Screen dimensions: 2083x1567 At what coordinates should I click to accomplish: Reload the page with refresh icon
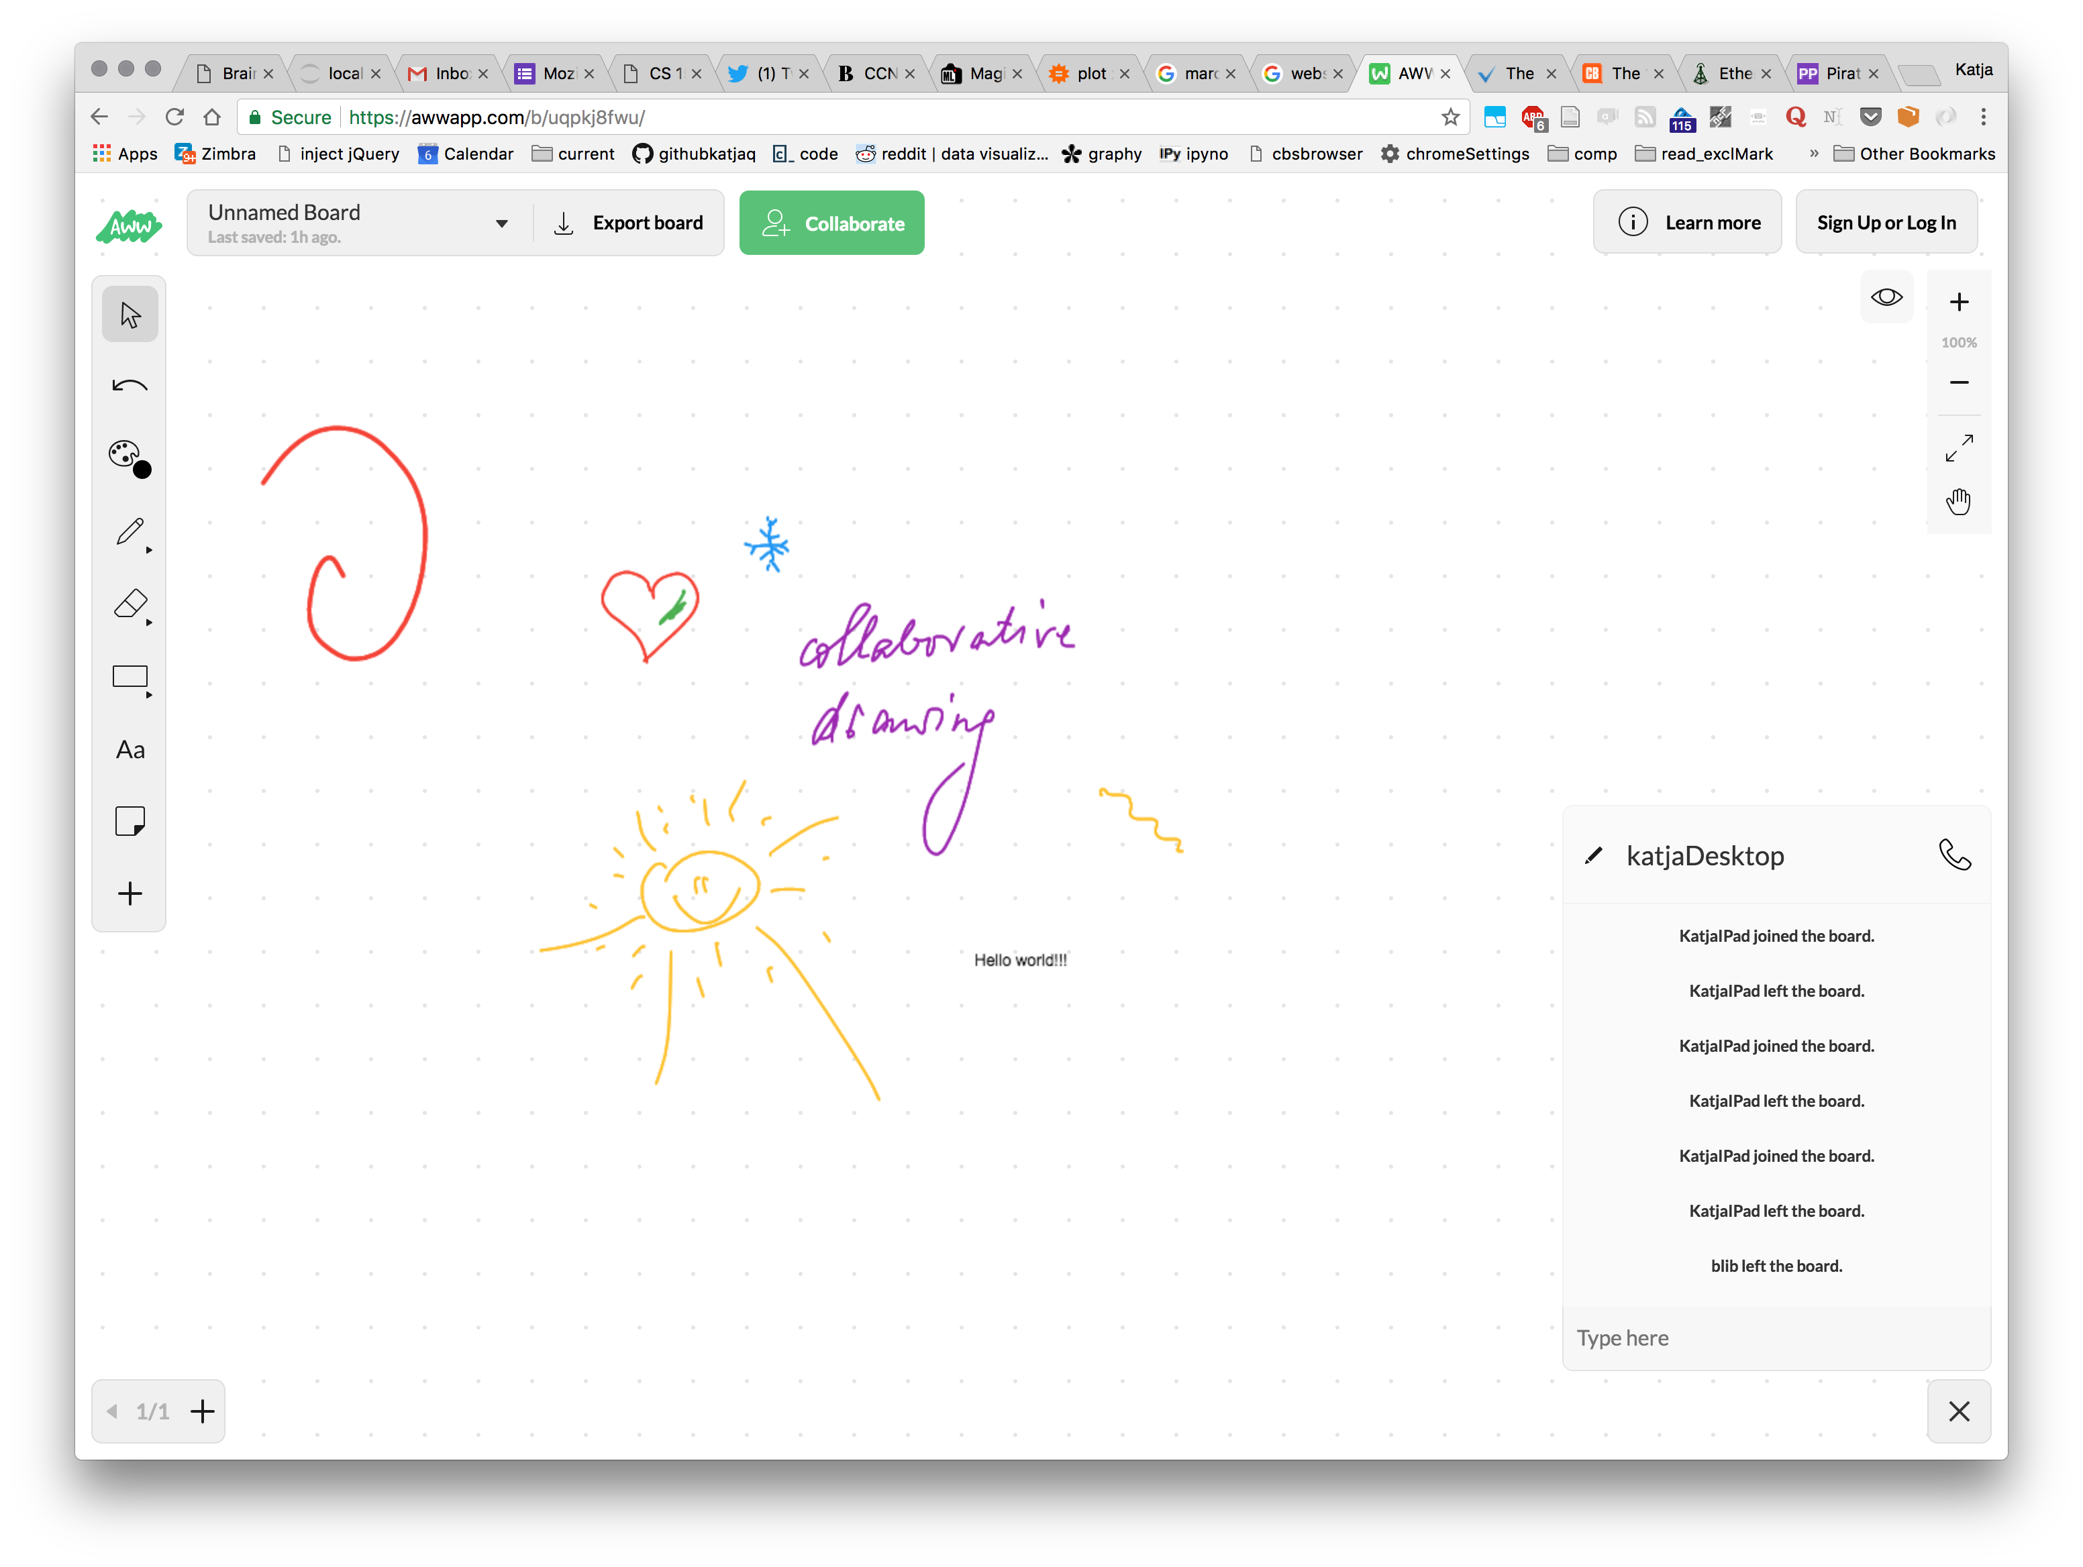point(174,117)
